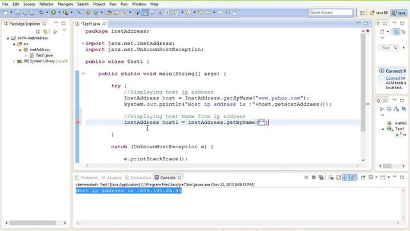Expand the Test1.java tree node
This screenshot has width=410, height=231.
click(26, 56)
